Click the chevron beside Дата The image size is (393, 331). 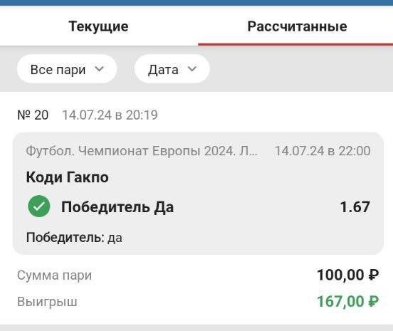coord(192,69)
